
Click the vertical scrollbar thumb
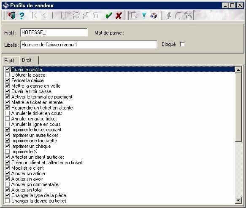pyautogui.click(x=238, y=107)
